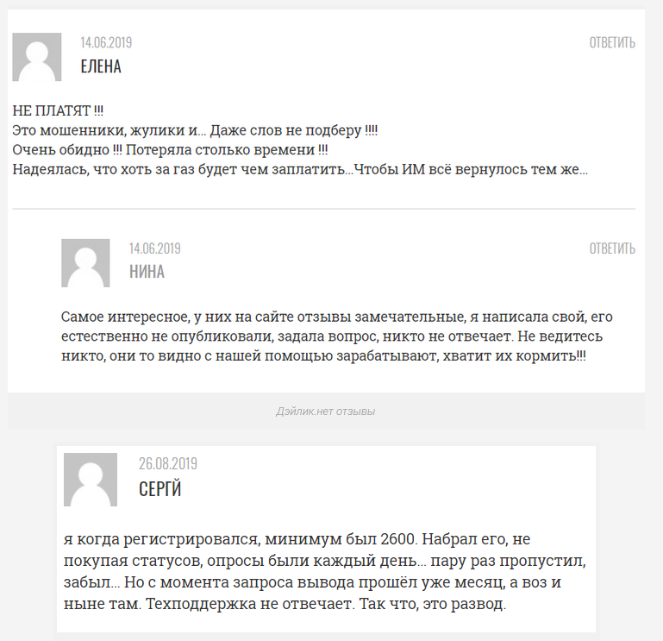Image resolution: width=663 pixels, height=641 pixels.
Task: Click the "НЕ ПЛАТЯТ !!!" text line
Action: point(58,110)
